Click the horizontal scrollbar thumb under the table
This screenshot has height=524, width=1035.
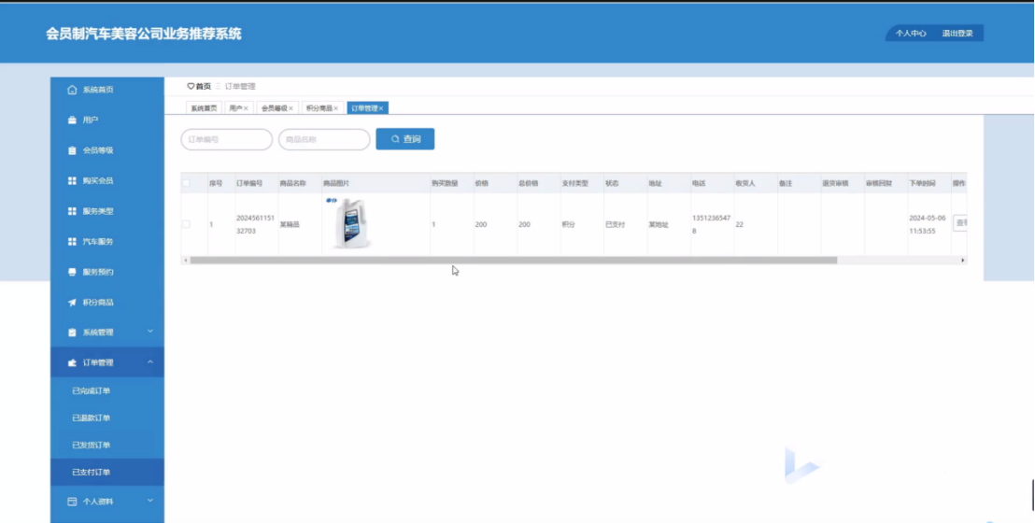pos(514,260)
